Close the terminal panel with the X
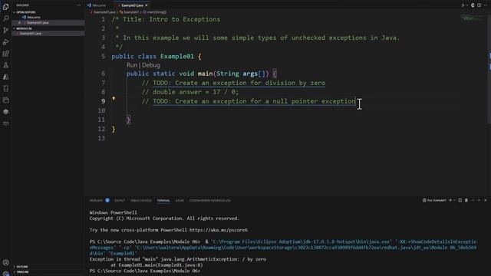The height and width of the screenshot is (276, 491). click(x=486, y=200)
